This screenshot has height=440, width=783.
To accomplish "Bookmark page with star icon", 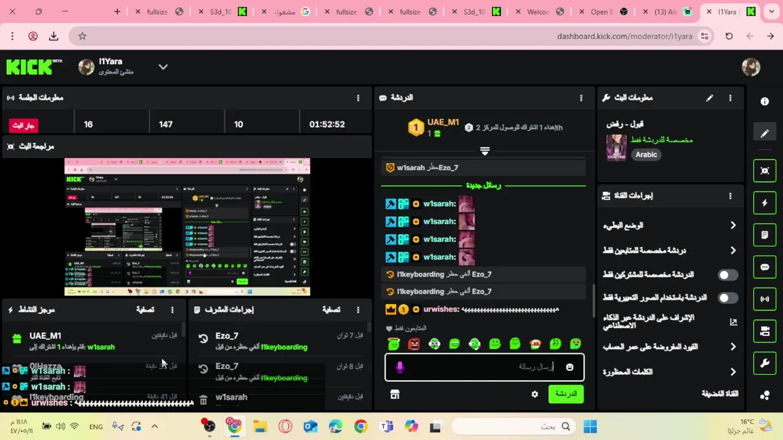I will (83, 36).
